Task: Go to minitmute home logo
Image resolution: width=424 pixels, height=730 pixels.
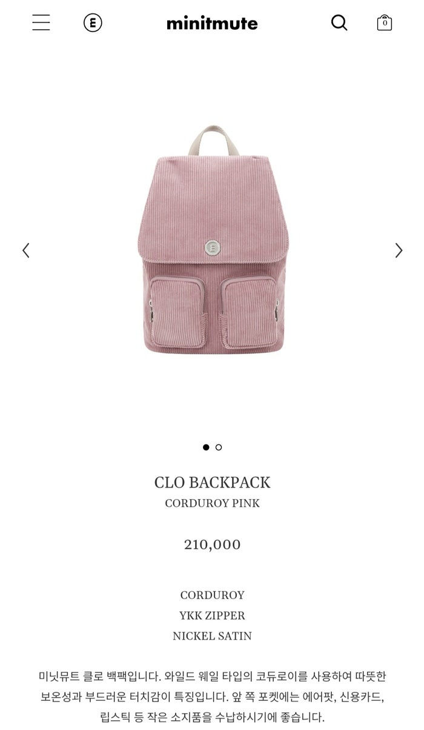Action: point(212,24)
